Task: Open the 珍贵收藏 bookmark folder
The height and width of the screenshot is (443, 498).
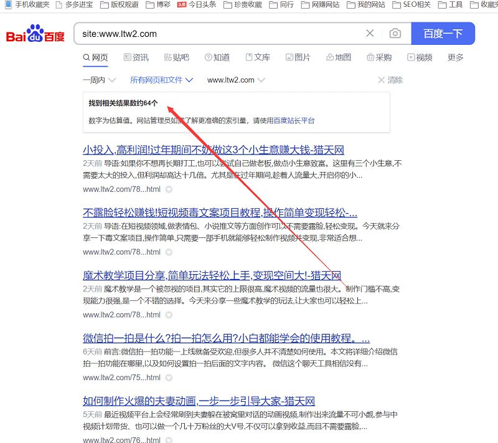Action: tap(243, 5)
